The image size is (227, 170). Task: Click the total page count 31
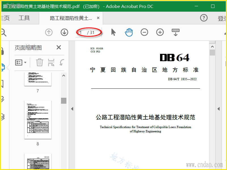click(92, 33)
